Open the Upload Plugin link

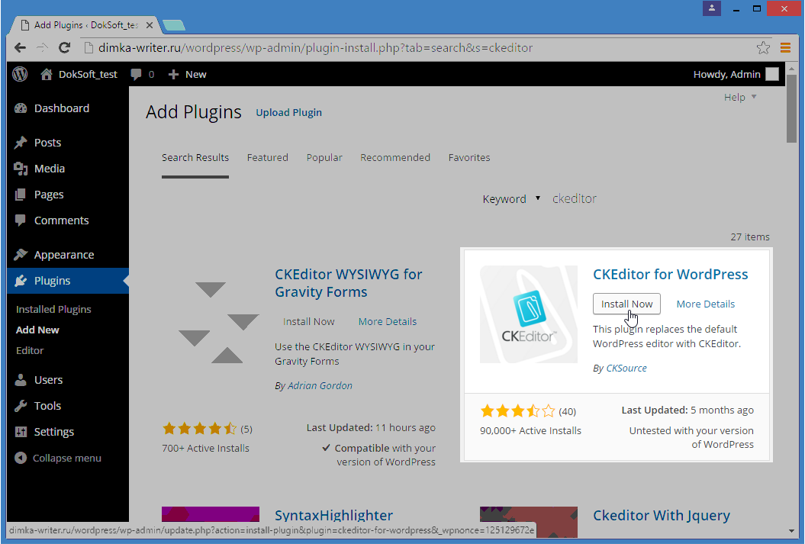pos(289,112)
